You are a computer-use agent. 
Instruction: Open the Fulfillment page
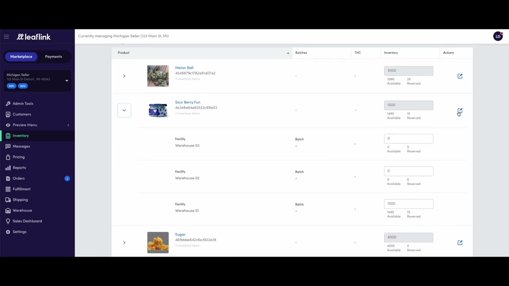click(21, 189)
